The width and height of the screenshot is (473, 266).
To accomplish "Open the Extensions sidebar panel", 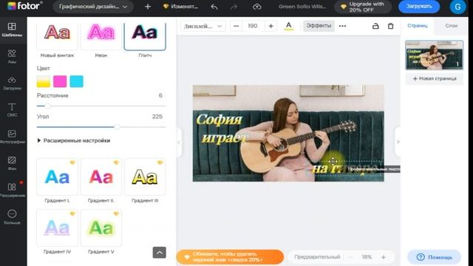I will point(12,190).
